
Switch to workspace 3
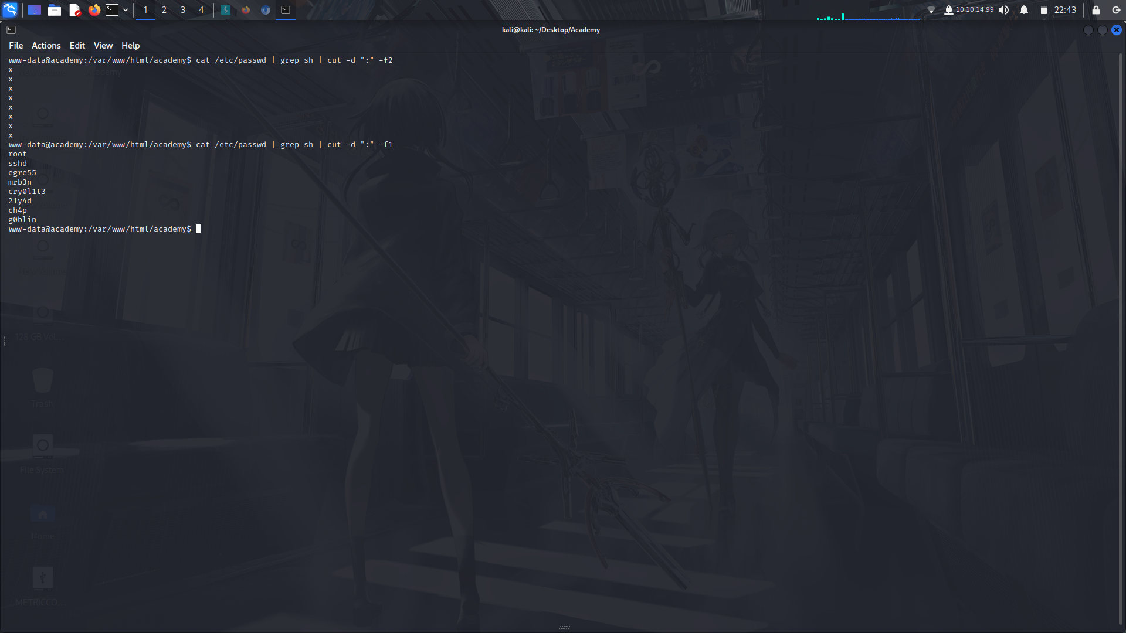pyautogui.click(x=182, y=10)
